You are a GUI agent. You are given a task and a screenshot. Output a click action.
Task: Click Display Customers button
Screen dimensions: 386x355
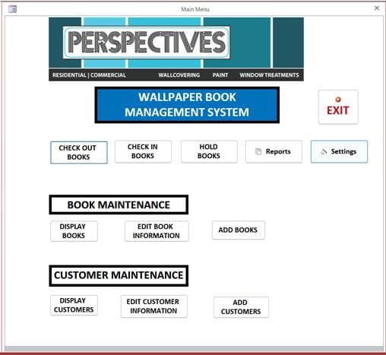point(74,305)
